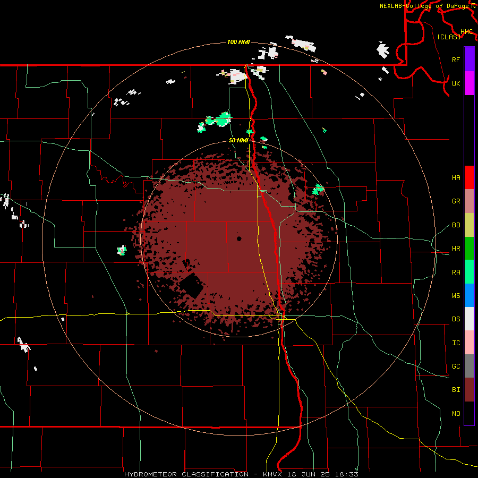Click the RF legend label
This screenshot has height=478, width=478.
point(456,59)
